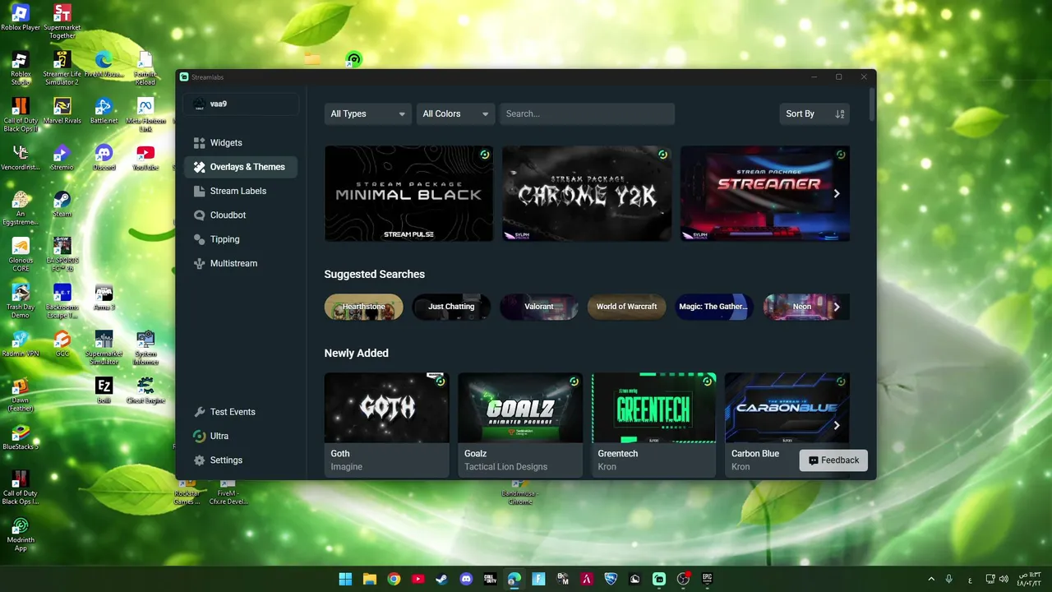
Task: Launch Google Chrome from the taskbar
Action: click(394, 579)
